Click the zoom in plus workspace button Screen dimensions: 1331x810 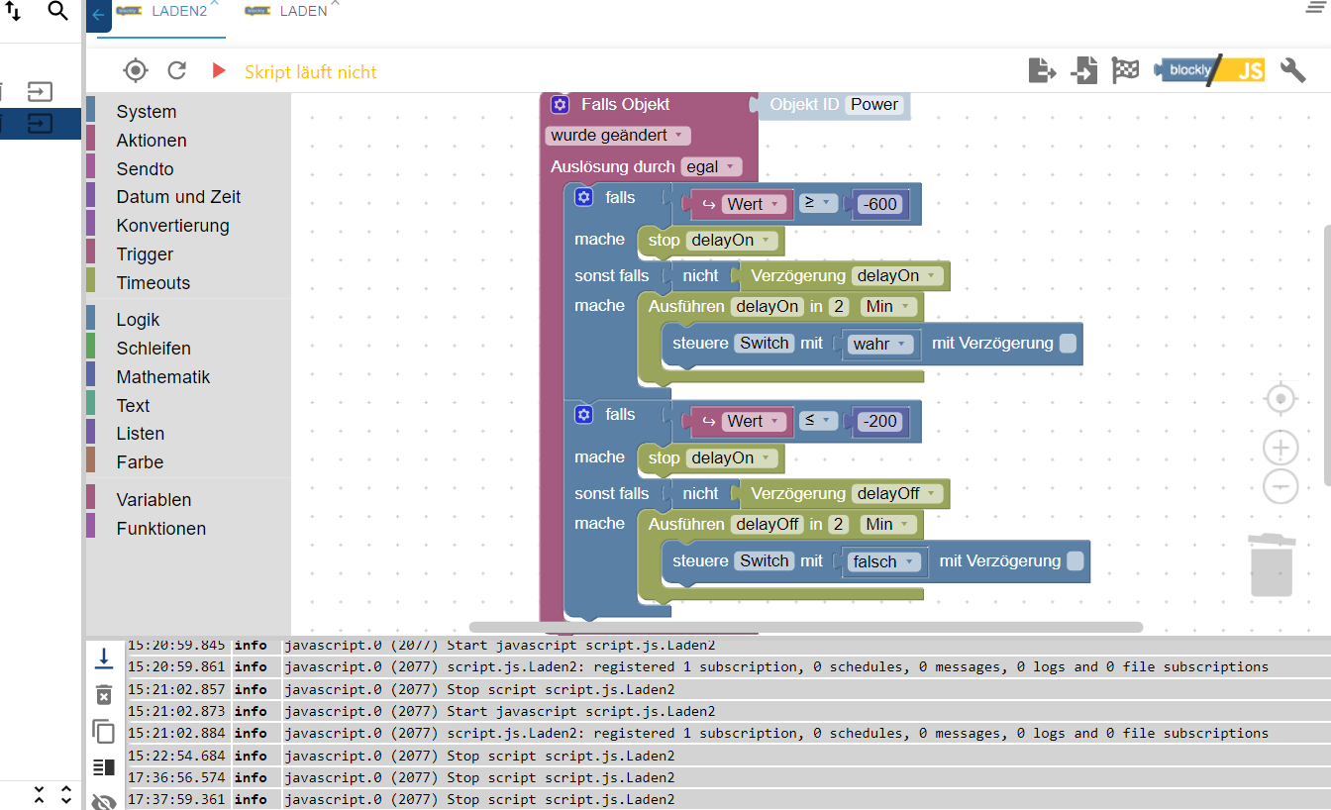click(1280, 448)
